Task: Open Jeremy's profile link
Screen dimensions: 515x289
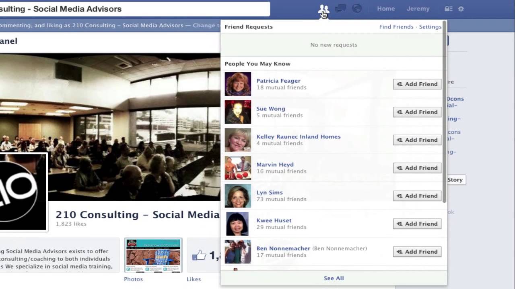Action: pyautogui.click(x=418, y=9)
